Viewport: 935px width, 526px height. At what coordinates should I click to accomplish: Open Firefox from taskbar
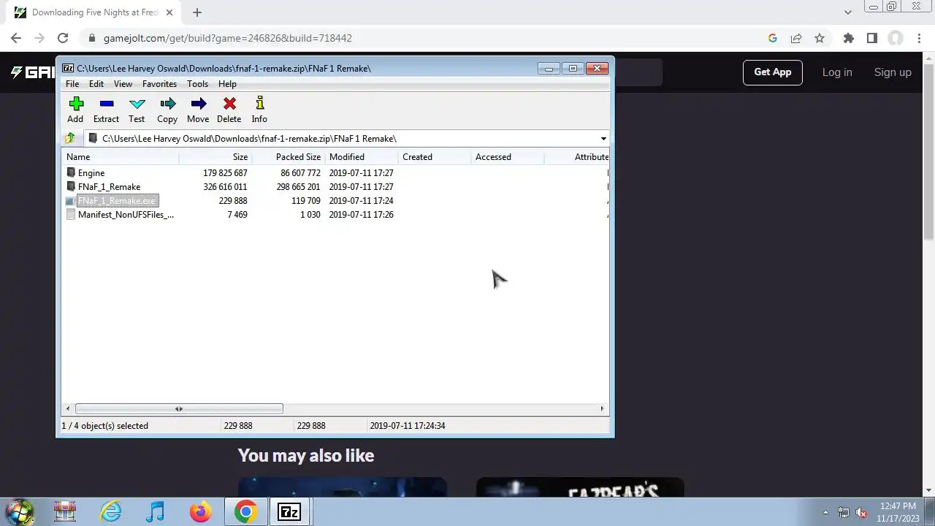pyautogui.click(x=200, y=512)
